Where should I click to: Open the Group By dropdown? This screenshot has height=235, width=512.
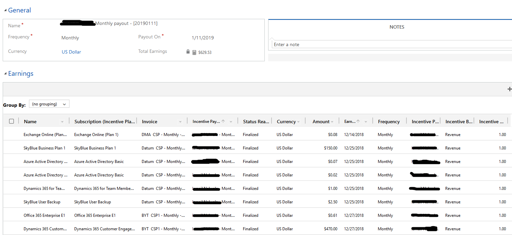pyautogui.click(x=49, y=104)
